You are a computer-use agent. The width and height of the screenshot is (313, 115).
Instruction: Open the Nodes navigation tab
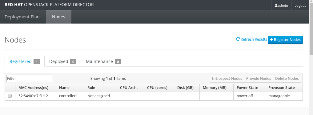58,17
